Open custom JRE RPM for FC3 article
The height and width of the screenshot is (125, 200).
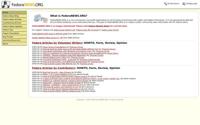tap(60, 64)
